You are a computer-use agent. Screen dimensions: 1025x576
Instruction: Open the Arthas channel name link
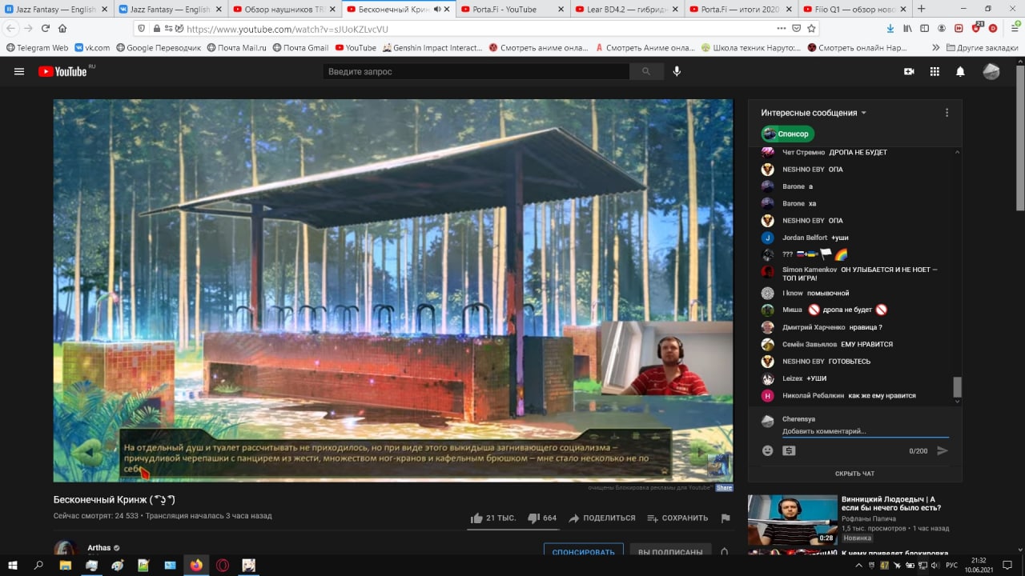(99, 548)
